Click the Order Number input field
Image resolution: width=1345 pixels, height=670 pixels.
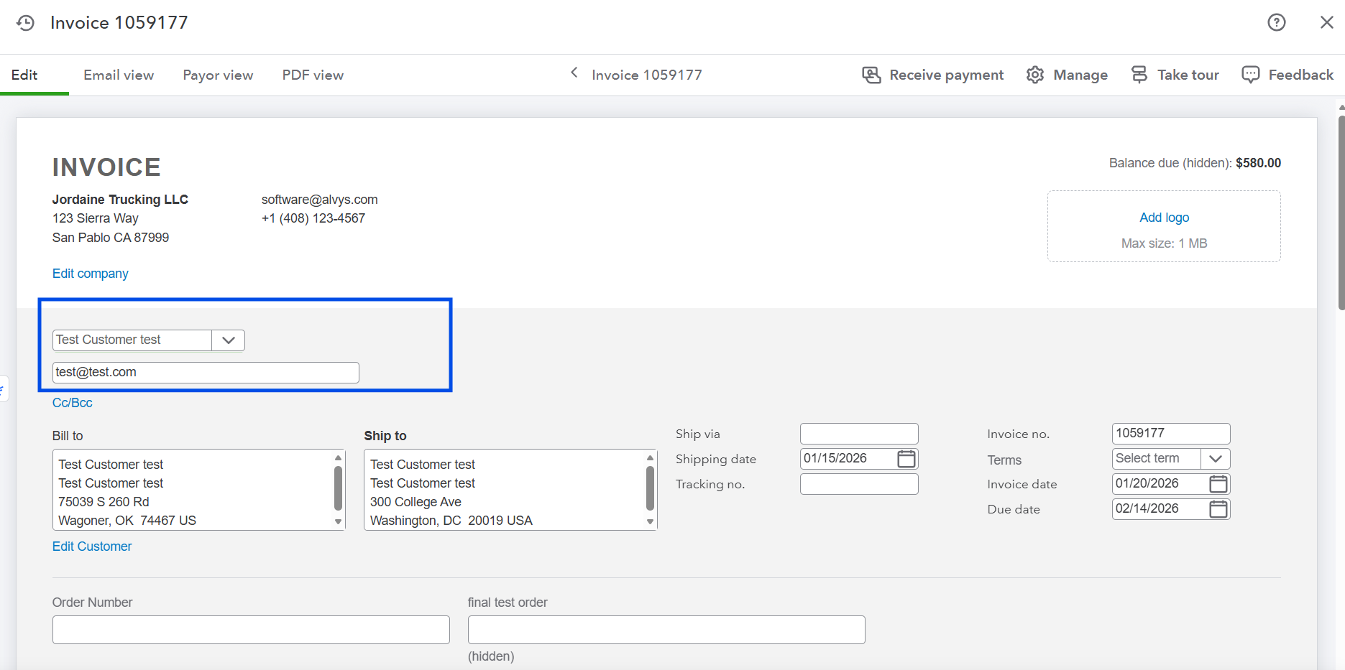click(251, 630)
